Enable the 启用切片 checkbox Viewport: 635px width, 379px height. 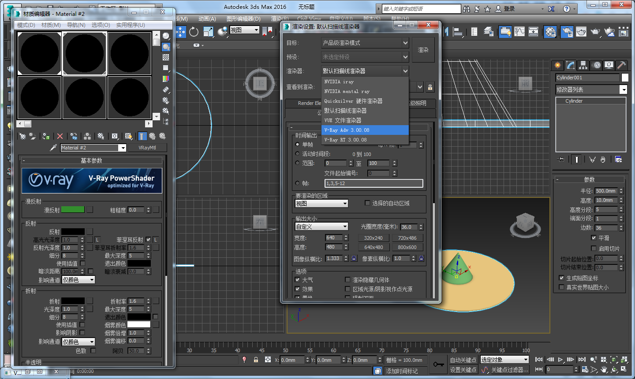point(594,249)
